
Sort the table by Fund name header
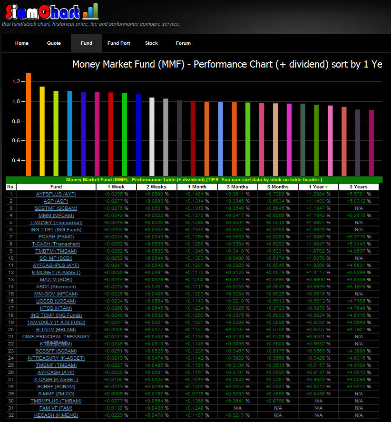tap(56, 186)
